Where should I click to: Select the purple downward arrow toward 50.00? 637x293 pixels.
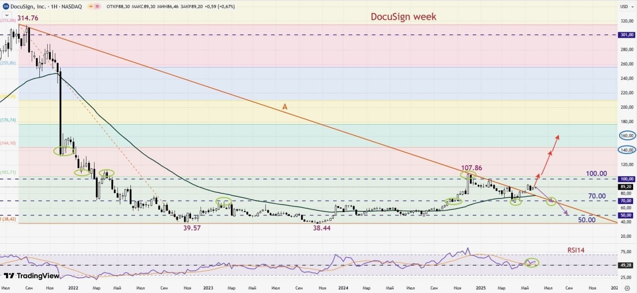[551, 201]
